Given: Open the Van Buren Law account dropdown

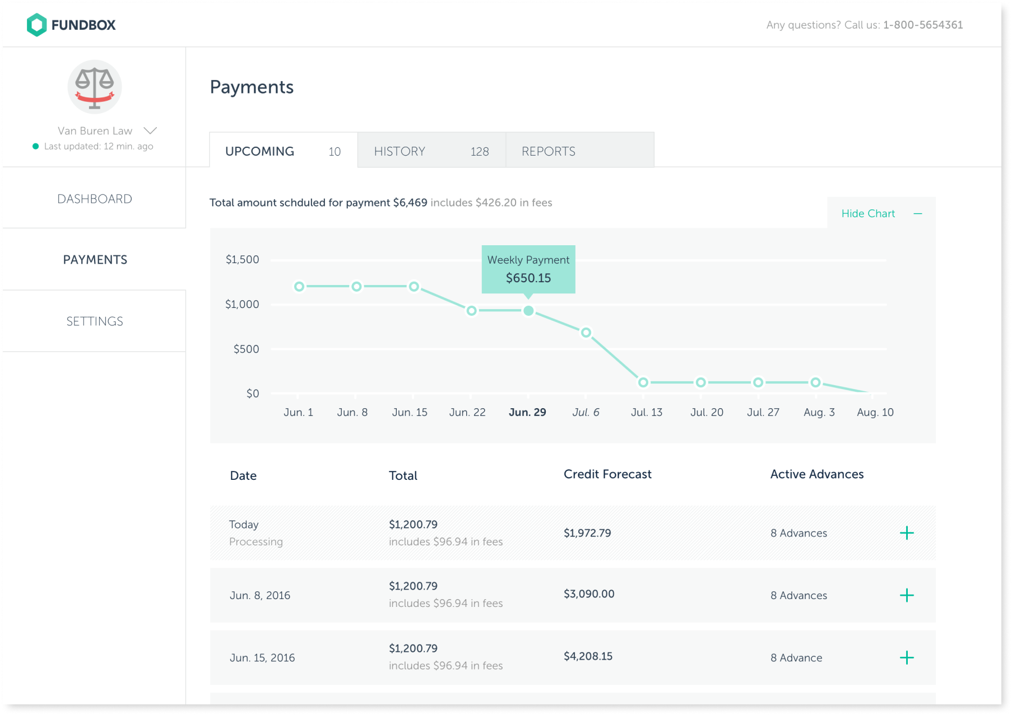Looking at the screenshot, I should 150,131.
